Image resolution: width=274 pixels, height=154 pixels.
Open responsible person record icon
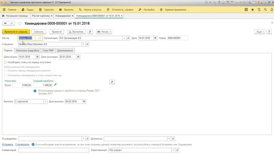pyautogui.click(x=177, y=150)
